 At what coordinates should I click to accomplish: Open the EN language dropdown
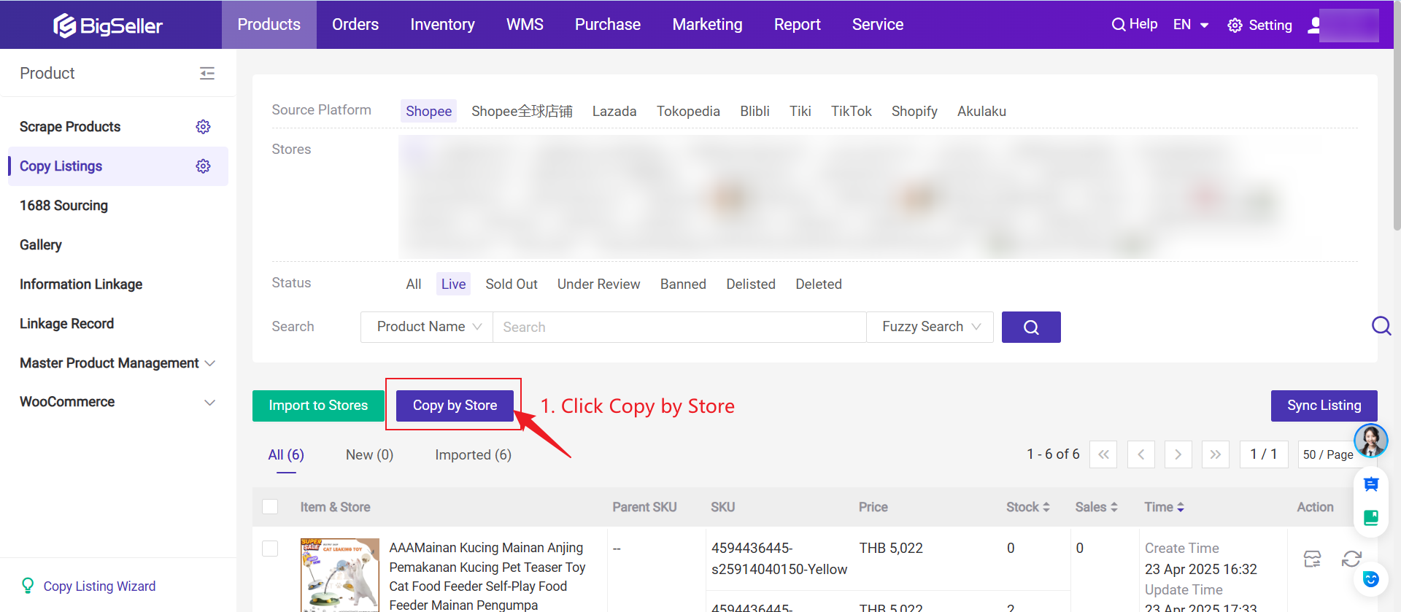[x=1191, y=25]
